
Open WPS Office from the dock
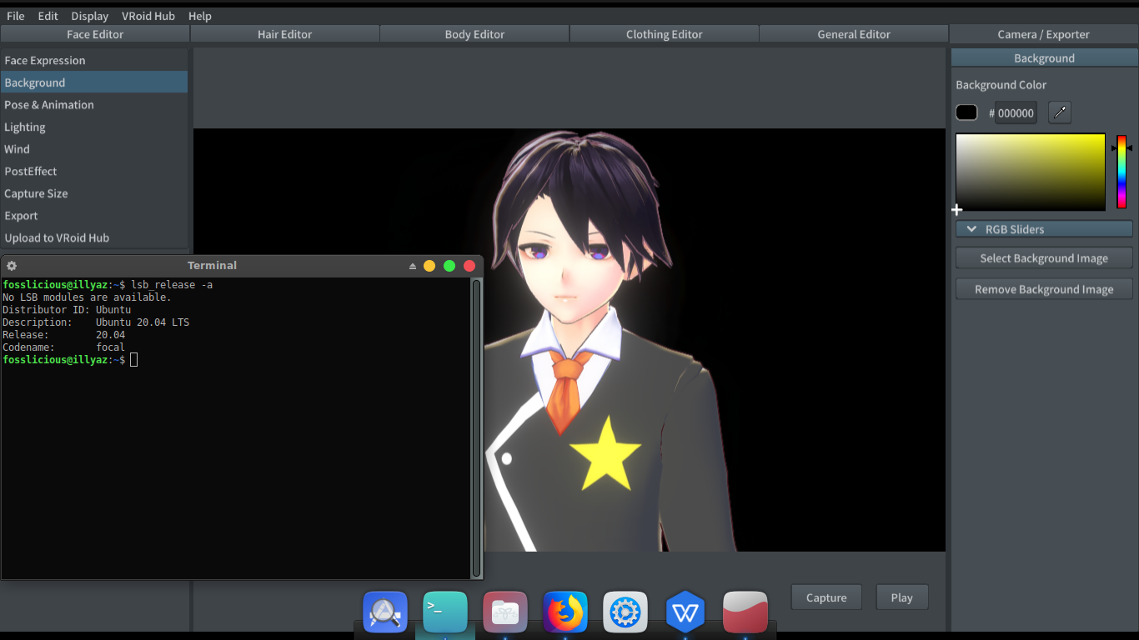pyautogui.click(x=685, y=611)
